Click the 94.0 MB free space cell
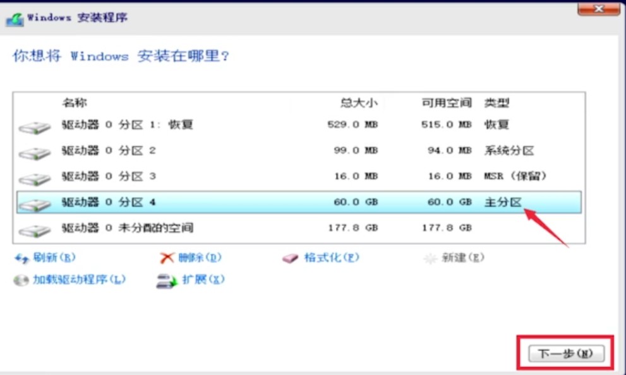 point(450,151)
